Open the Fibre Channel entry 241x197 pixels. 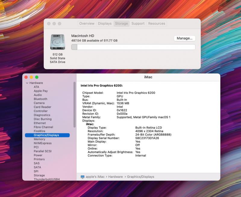[x=43, y=127]
